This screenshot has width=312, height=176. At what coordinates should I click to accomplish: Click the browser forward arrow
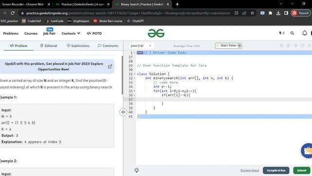[4, 13]
